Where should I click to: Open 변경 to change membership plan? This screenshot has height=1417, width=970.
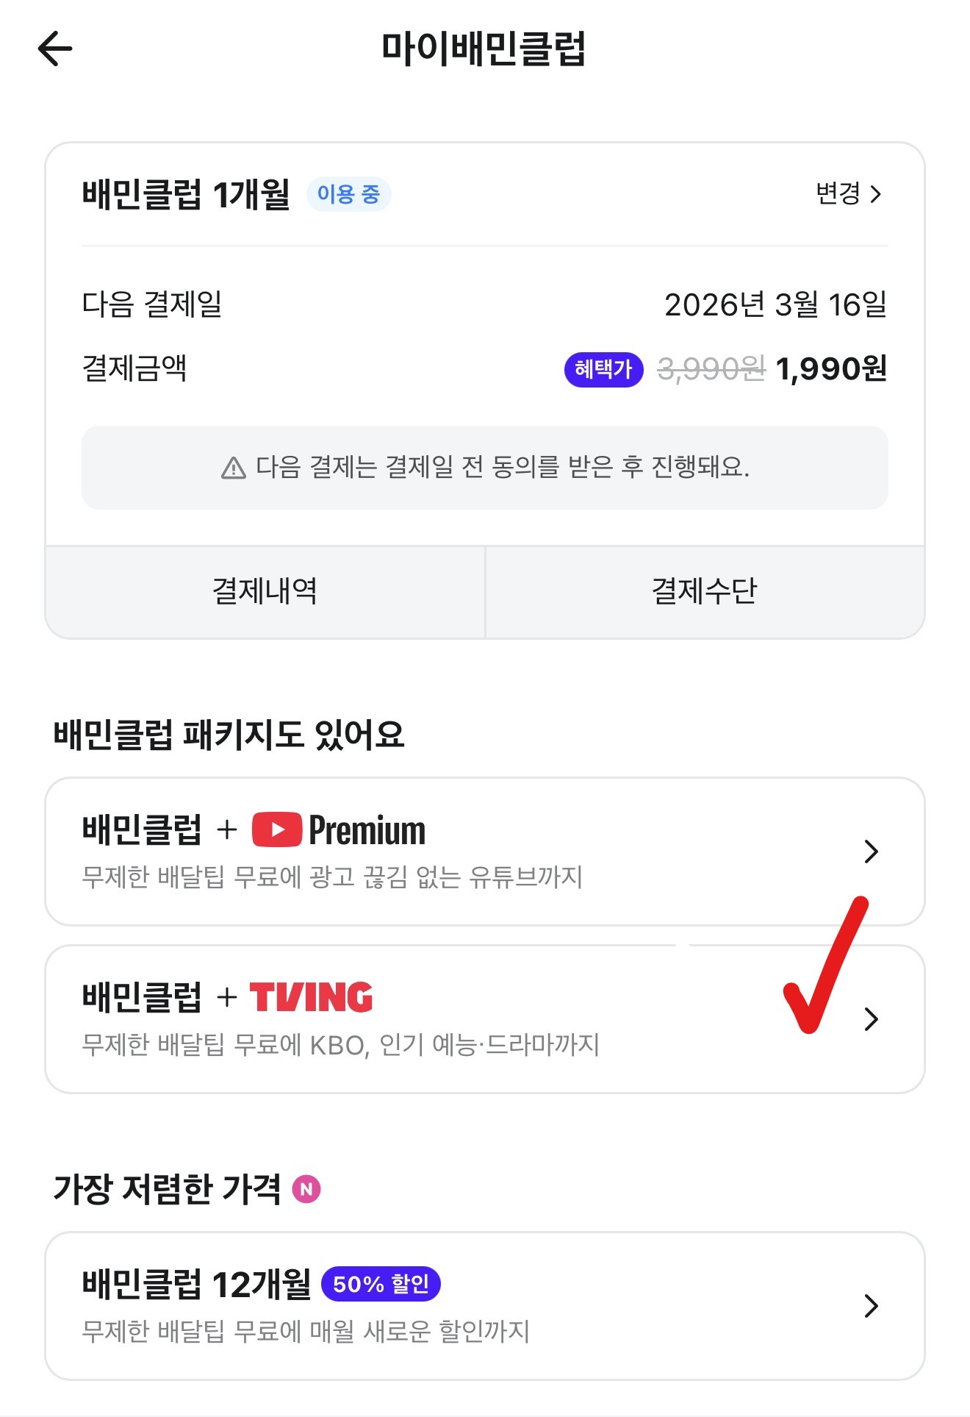pos(848,194)
